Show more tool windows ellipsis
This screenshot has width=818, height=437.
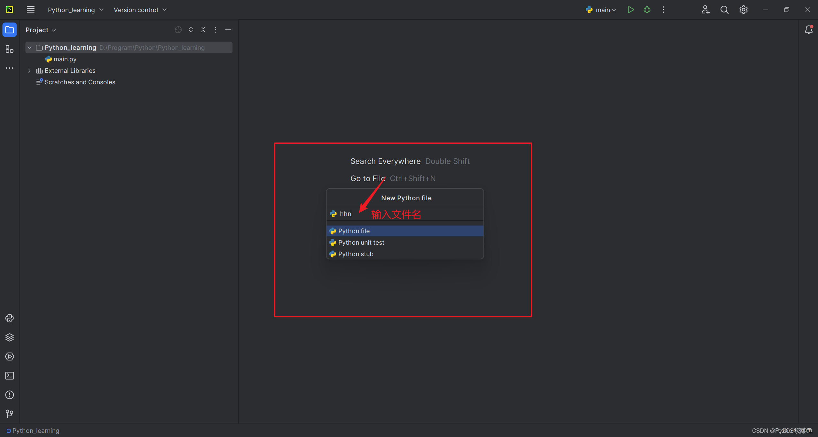(x=10, y=68)
